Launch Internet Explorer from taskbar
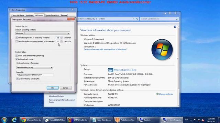Screen dimensions: 220x123 pyautogui.click(x=14, y=120)
